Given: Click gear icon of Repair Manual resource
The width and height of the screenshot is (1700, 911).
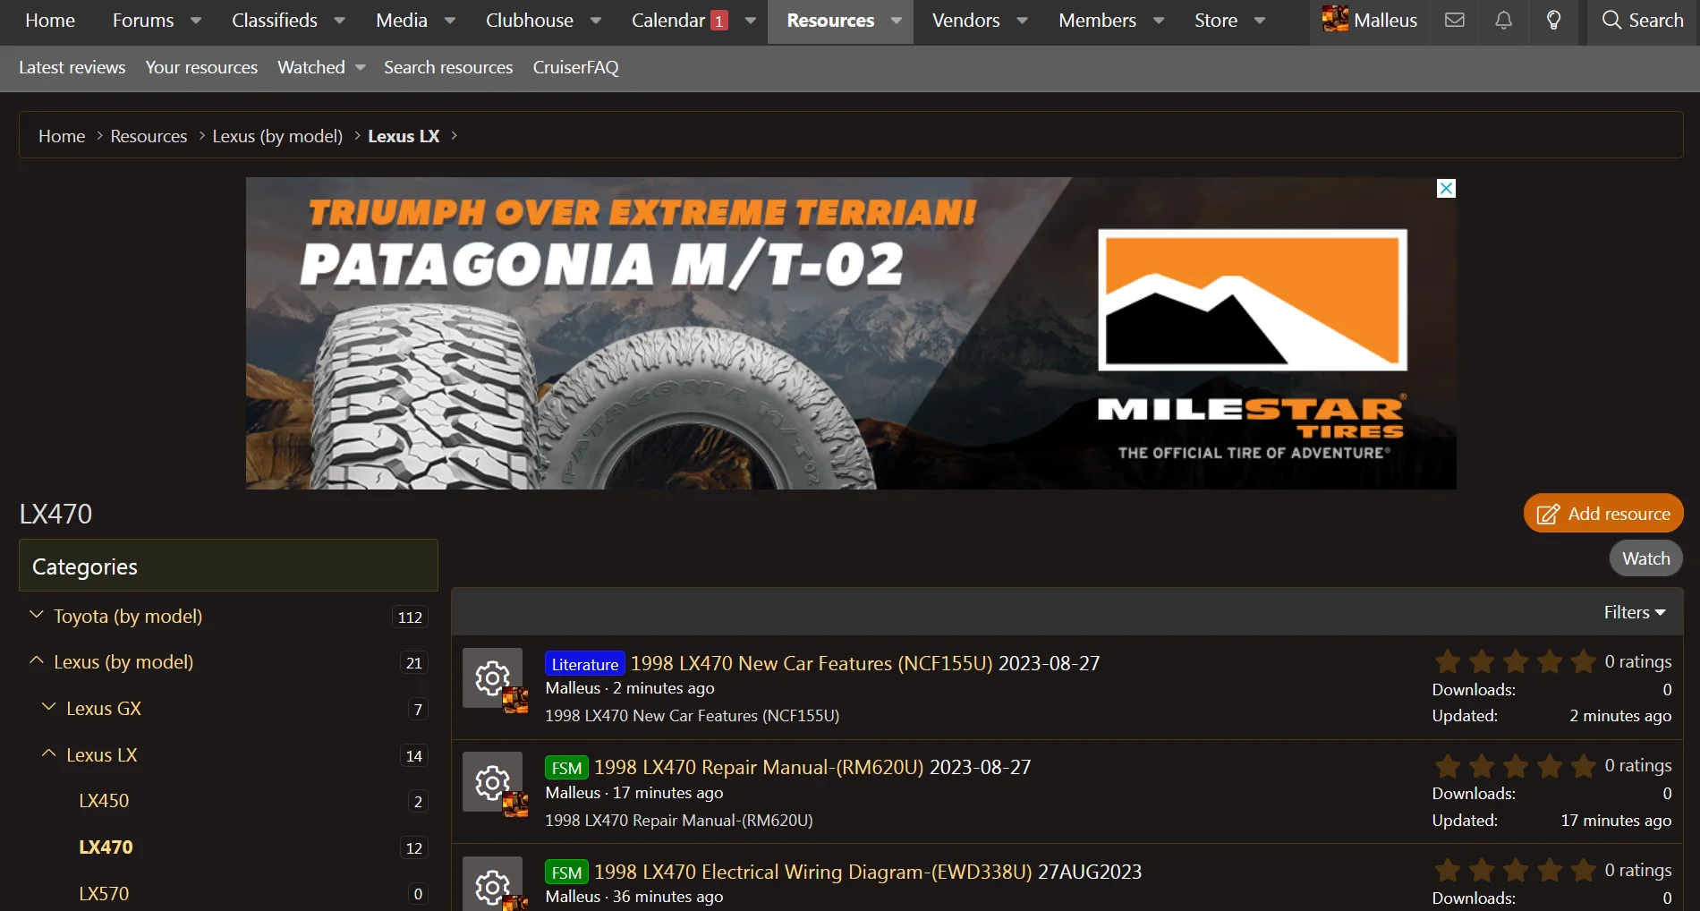Looking at the screenshot, I should pyautogui.click(x=492, y=783).
